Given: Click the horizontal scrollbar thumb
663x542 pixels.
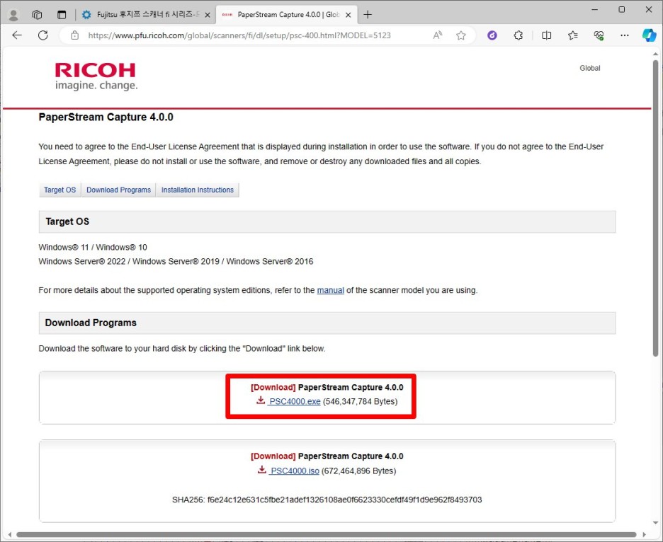Looking at the screenshot, I should [x=326, y=534].
